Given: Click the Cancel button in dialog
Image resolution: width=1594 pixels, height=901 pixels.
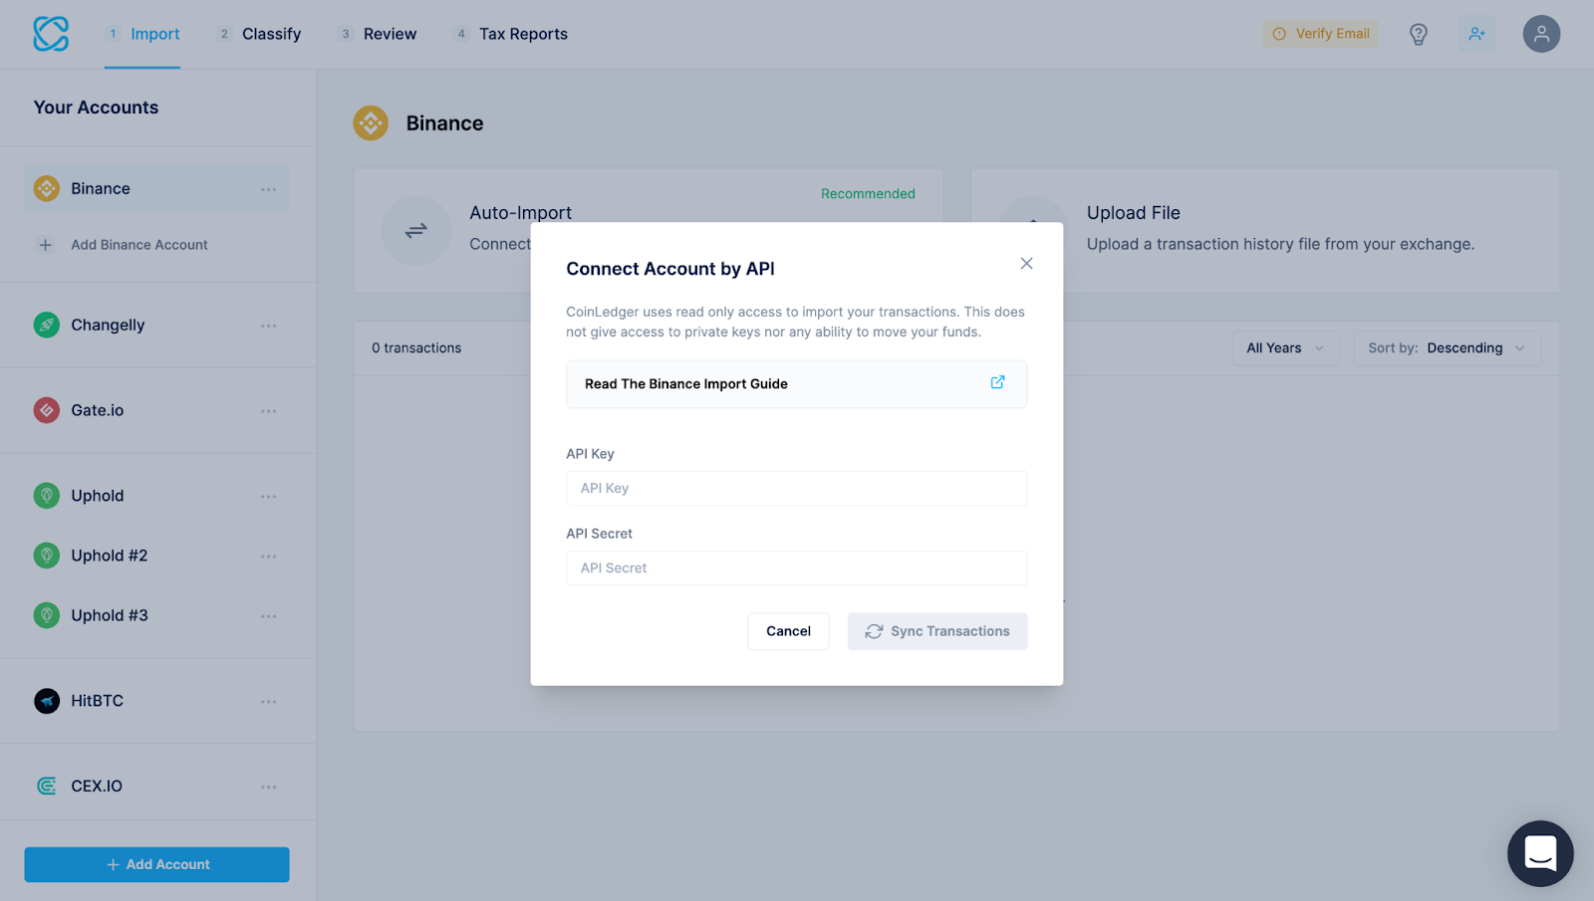Looking at the screenshot, I should [788, 631].
